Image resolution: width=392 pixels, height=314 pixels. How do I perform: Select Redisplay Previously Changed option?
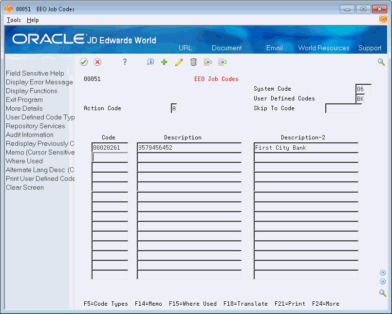pos(40,143)
